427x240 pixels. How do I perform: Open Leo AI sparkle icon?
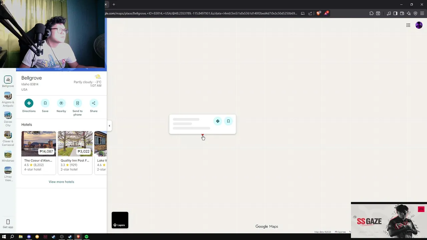pyautogui.click(x=409, y=13)
